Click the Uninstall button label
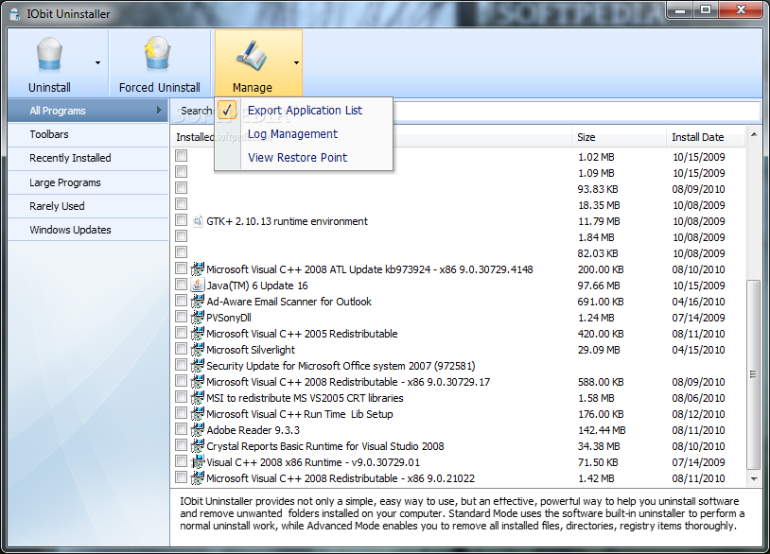 (x=49, y=87)
